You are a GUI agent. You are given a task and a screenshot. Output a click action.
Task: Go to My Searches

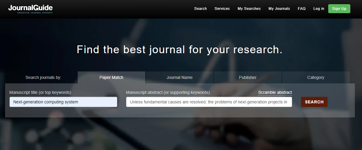pos(249,9)
